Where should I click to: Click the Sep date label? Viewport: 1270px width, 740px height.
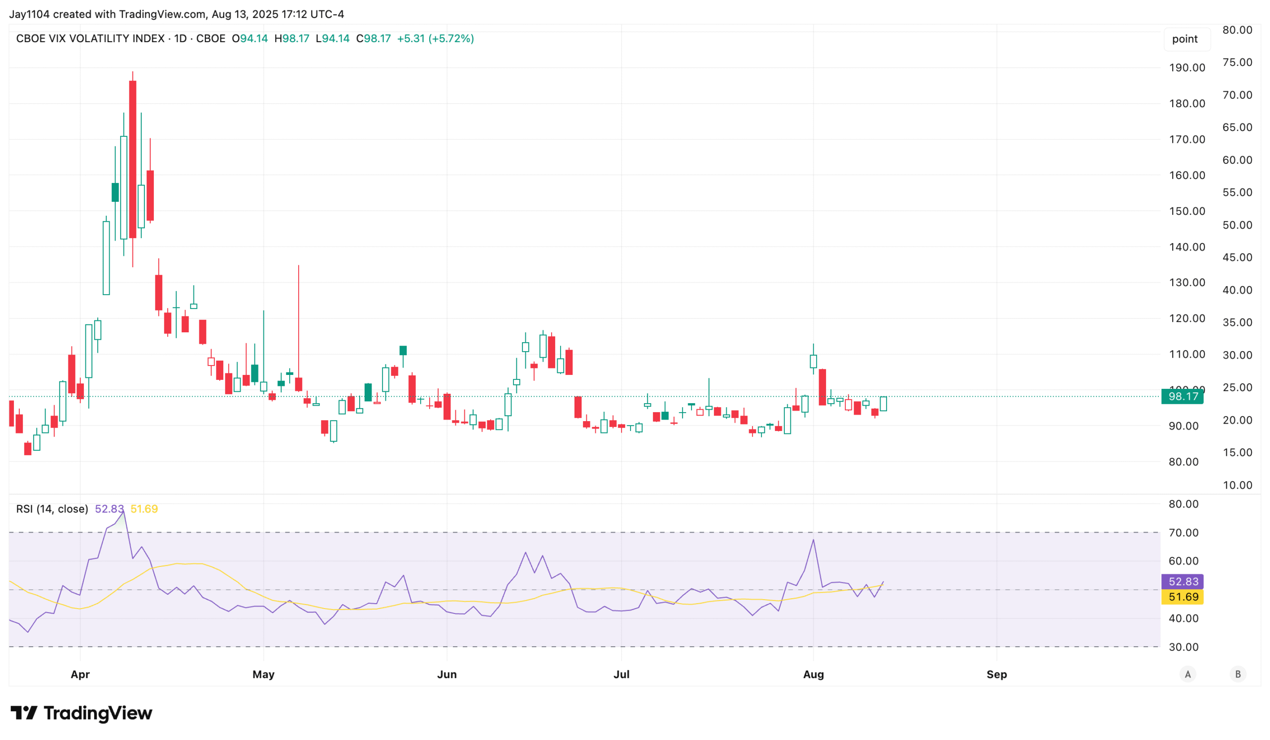pyautogui.click(x=997, y=675)
